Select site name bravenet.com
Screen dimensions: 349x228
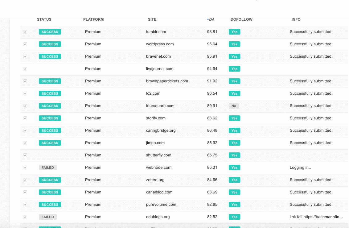(158, 56)
